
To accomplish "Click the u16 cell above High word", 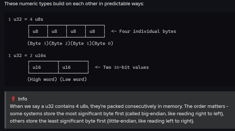I will click(37, 67).
